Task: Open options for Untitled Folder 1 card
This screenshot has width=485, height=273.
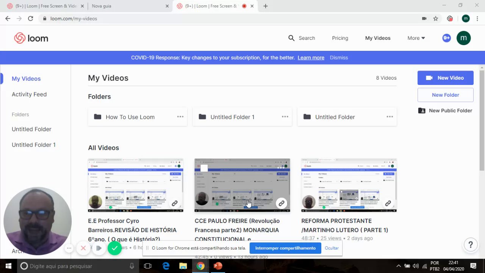Action: (x=285, y=117)
